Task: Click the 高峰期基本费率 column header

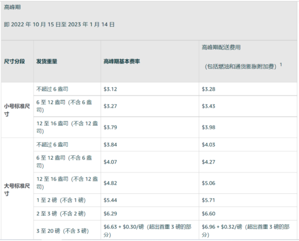Action: point(122,62)
